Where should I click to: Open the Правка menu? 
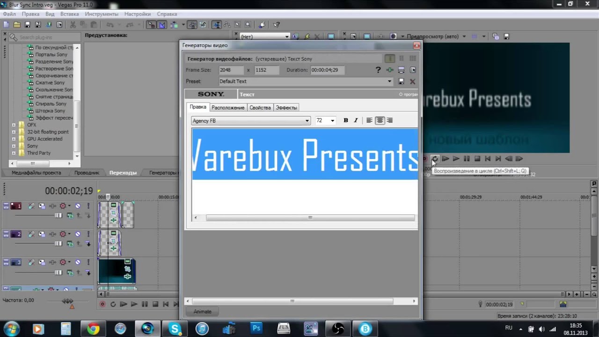point(31,14)
